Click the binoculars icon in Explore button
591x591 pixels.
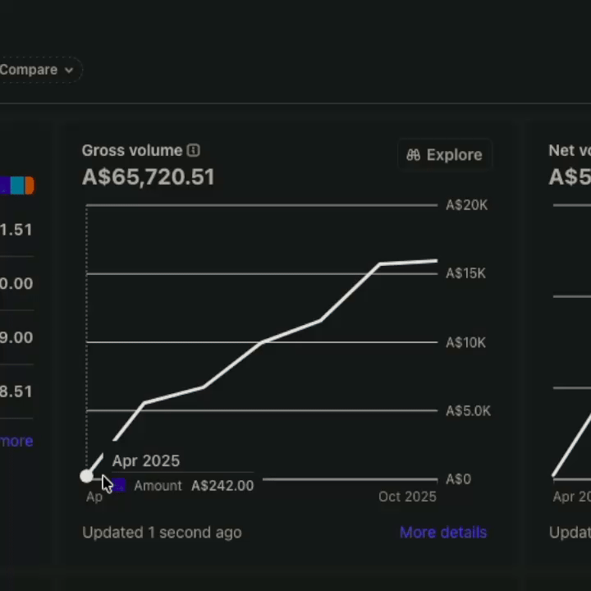coord(414,155)
